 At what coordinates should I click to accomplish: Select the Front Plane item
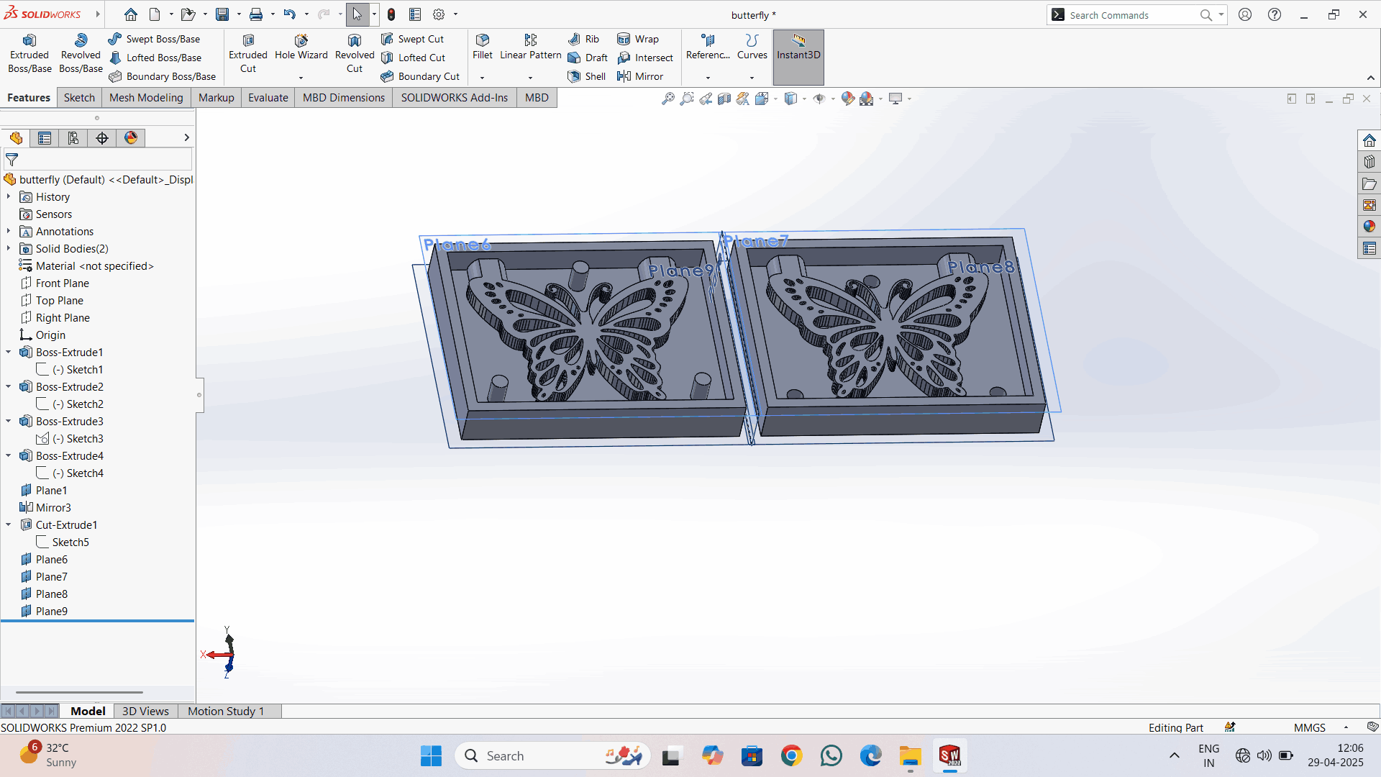point(63,283)
